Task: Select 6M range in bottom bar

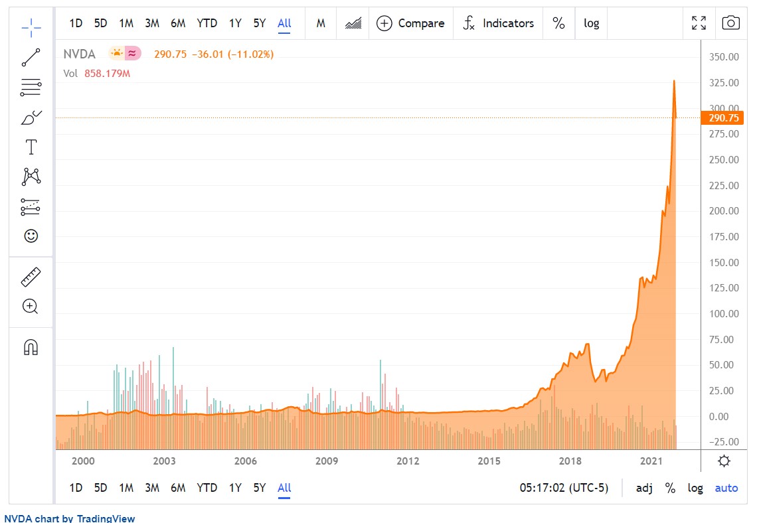Action: click(178, 488)
